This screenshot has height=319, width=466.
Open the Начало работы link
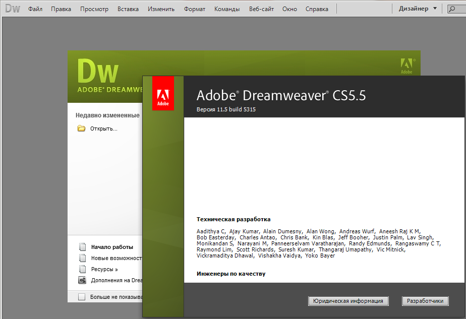click(x=112, y=247)
